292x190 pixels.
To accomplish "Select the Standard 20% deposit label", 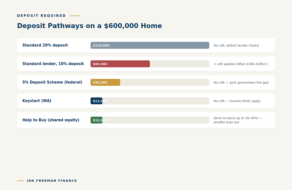I will [x=45, y=45].
